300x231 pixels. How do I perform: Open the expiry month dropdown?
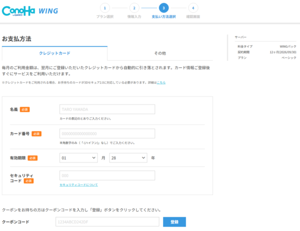[78, 158]
